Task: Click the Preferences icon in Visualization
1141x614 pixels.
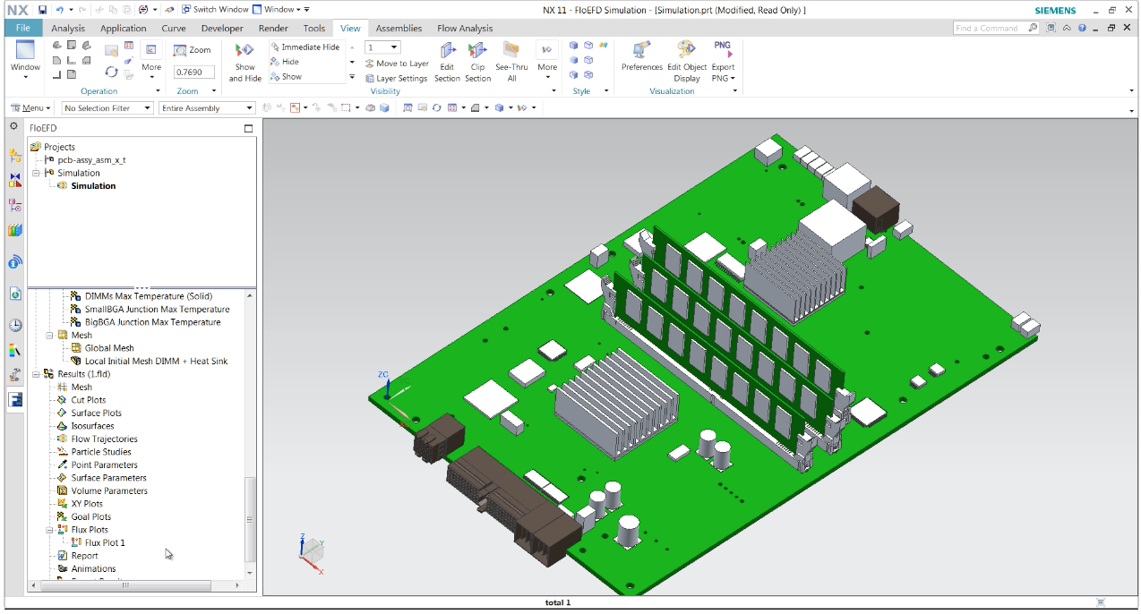Action: click(641, 51)
